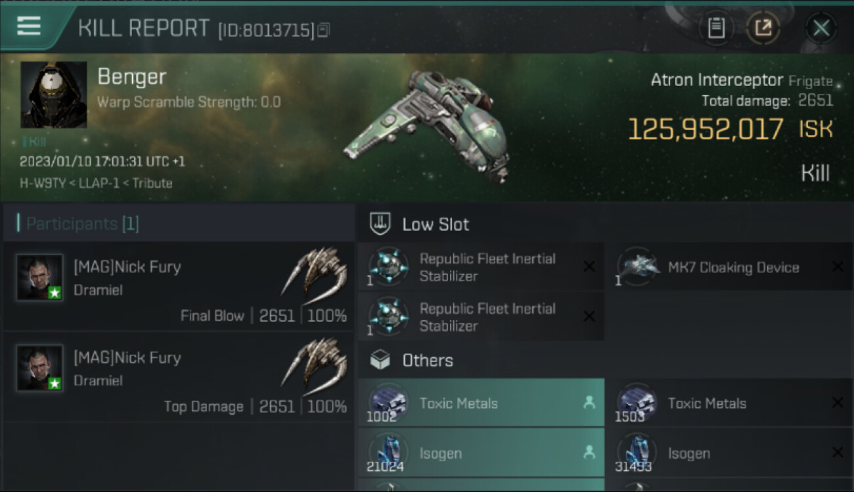Image resolution: width=854 pixels, height=492 pixels.
Task: Open the clipboard notes icon
Action: (716, 28)
